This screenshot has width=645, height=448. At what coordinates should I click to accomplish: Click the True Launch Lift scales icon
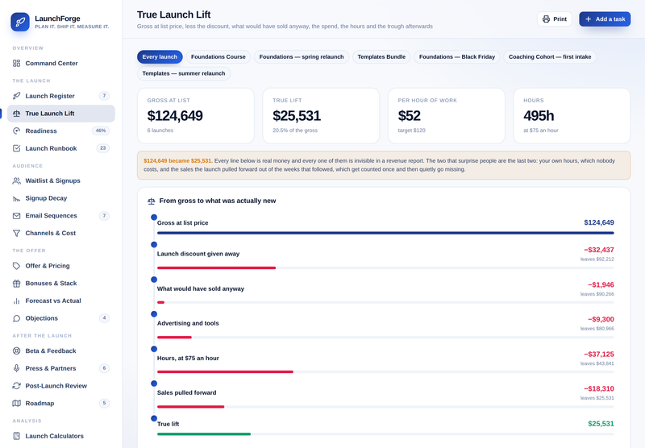click(x=16, y=114)
